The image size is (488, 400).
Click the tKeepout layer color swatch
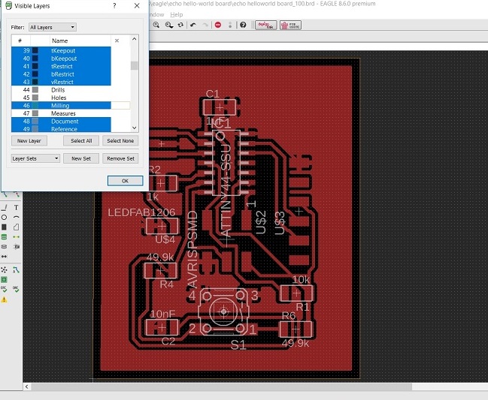click(35, 50)
